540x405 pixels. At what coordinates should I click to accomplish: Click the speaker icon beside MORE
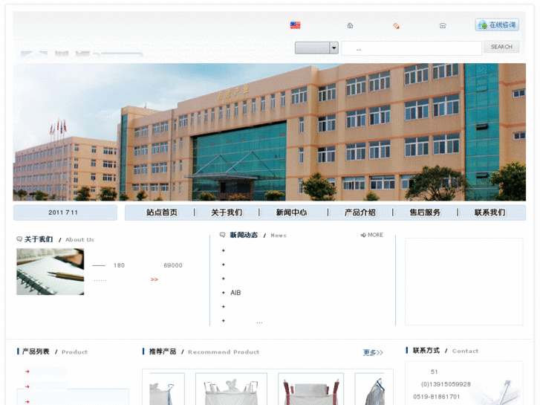tap(363, 235)
